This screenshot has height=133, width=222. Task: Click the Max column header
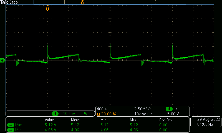coord(133,120)
